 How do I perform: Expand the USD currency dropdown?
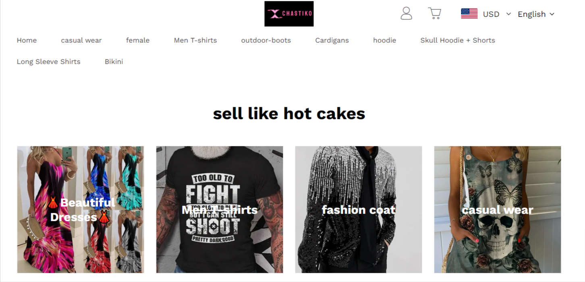(x=497, y=14)
